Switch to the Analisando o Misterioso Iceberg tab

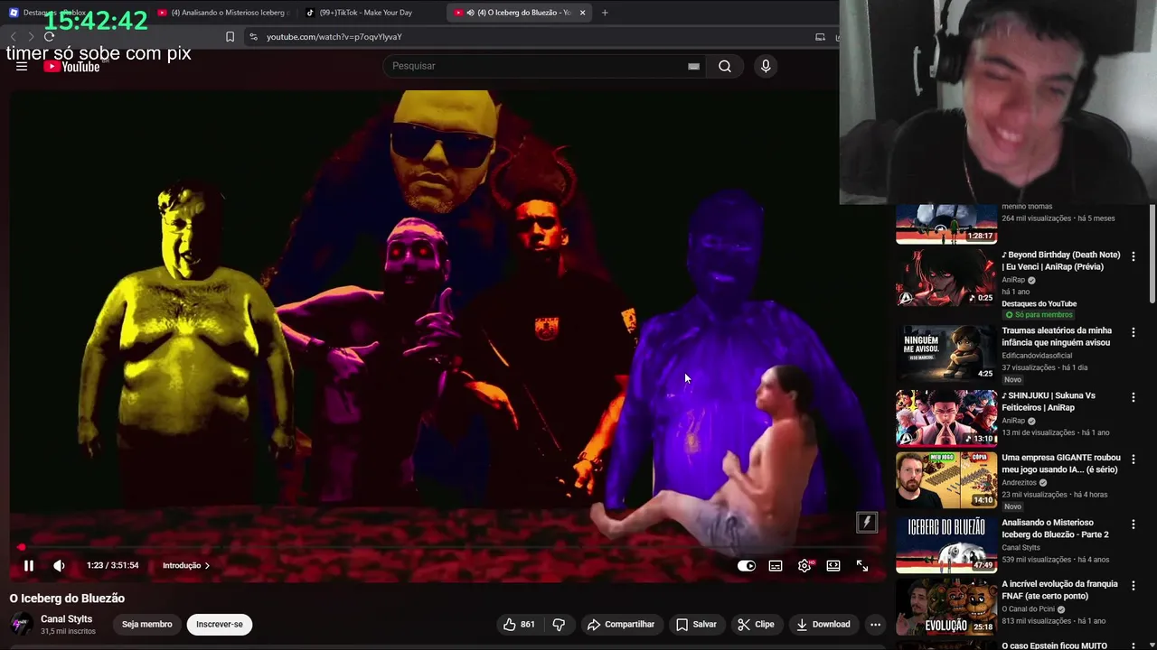(221, 13)
